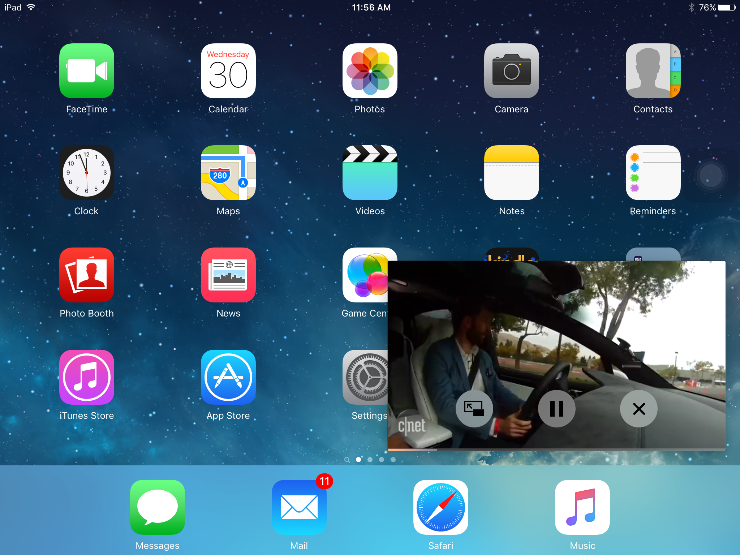Tap the News app icon
The width and height of the screenshot is (740, 555).
[228, 275]
